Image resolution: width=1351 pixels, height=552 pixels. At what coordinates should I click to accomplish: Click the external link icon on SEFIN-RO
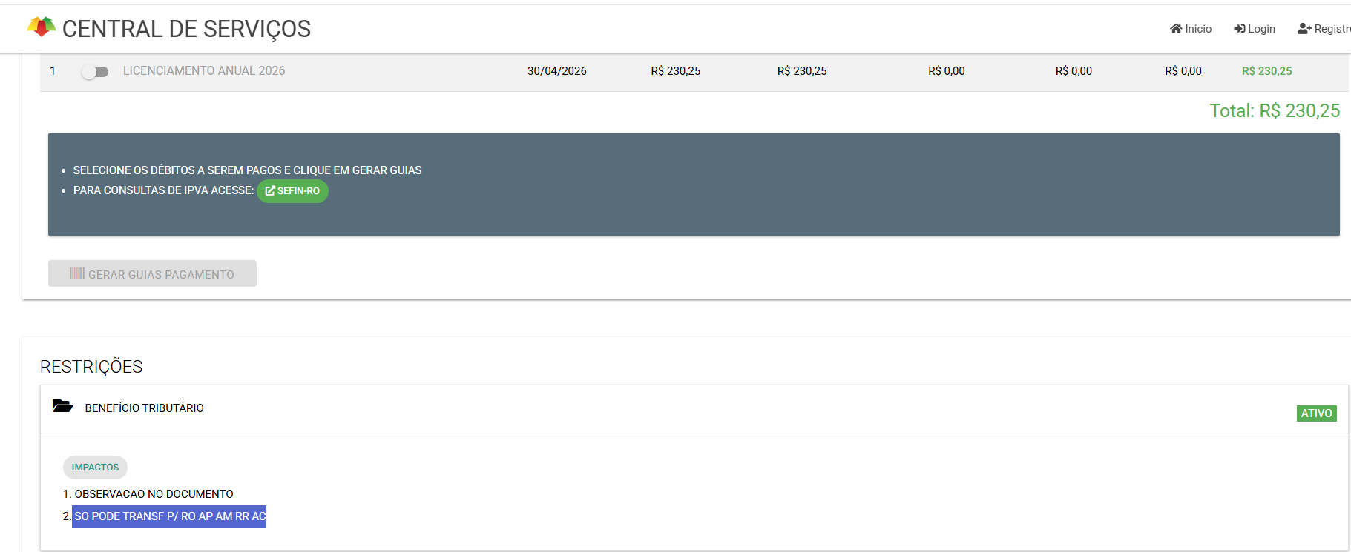click(270, 191)
